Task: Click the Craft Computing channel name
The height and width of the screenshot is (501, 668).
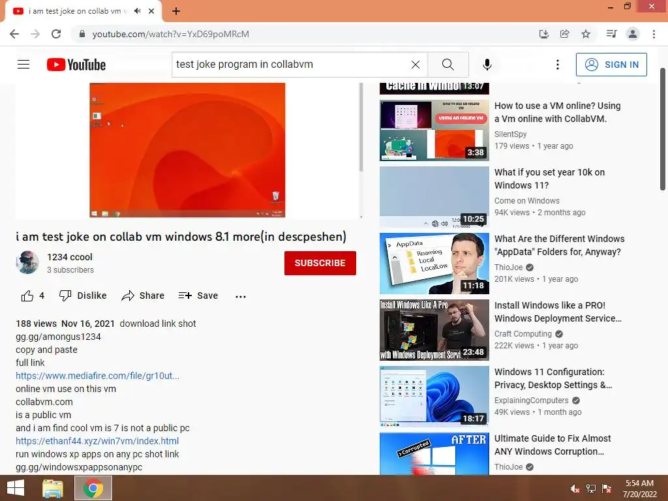Action: tap(523, 333)
